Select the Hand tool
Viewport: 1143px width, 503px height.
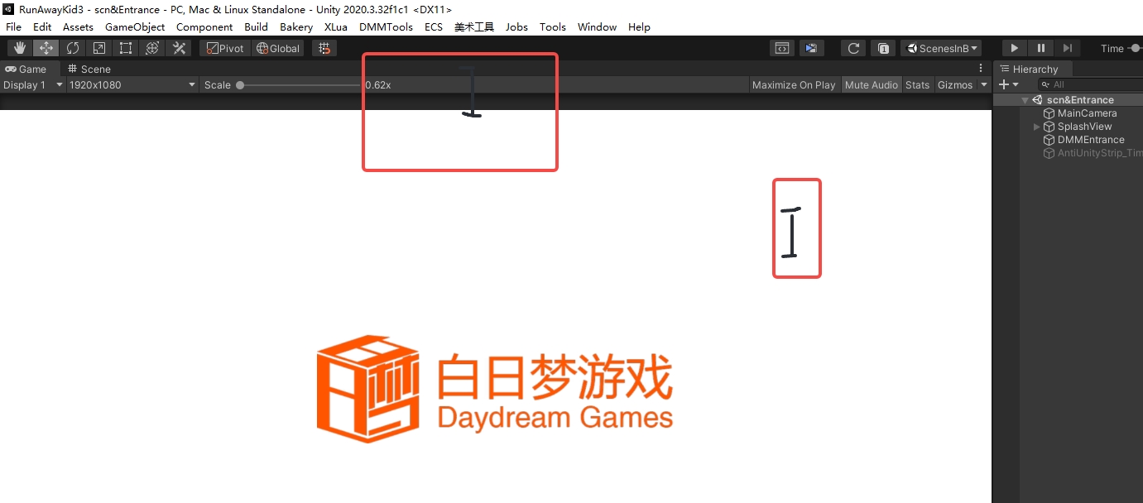click(x=20, y=48)
